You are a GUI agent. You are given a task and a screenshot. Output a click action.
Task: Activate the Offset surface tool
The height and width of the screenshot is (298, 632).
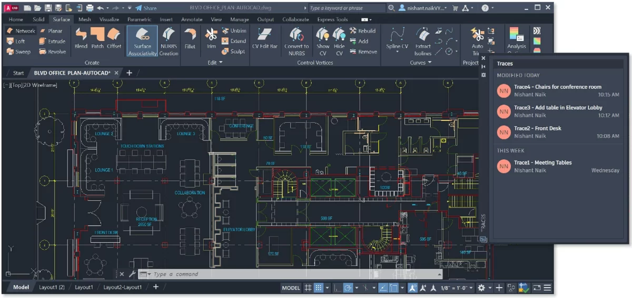(114, 38)
